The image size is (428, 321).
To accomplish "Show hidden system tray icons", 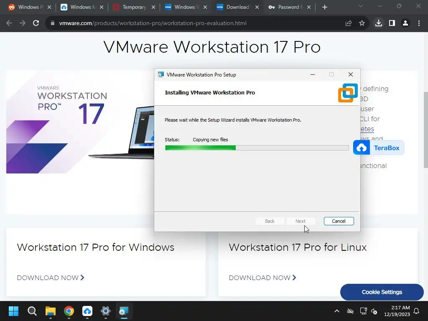I will click(337, 311).
